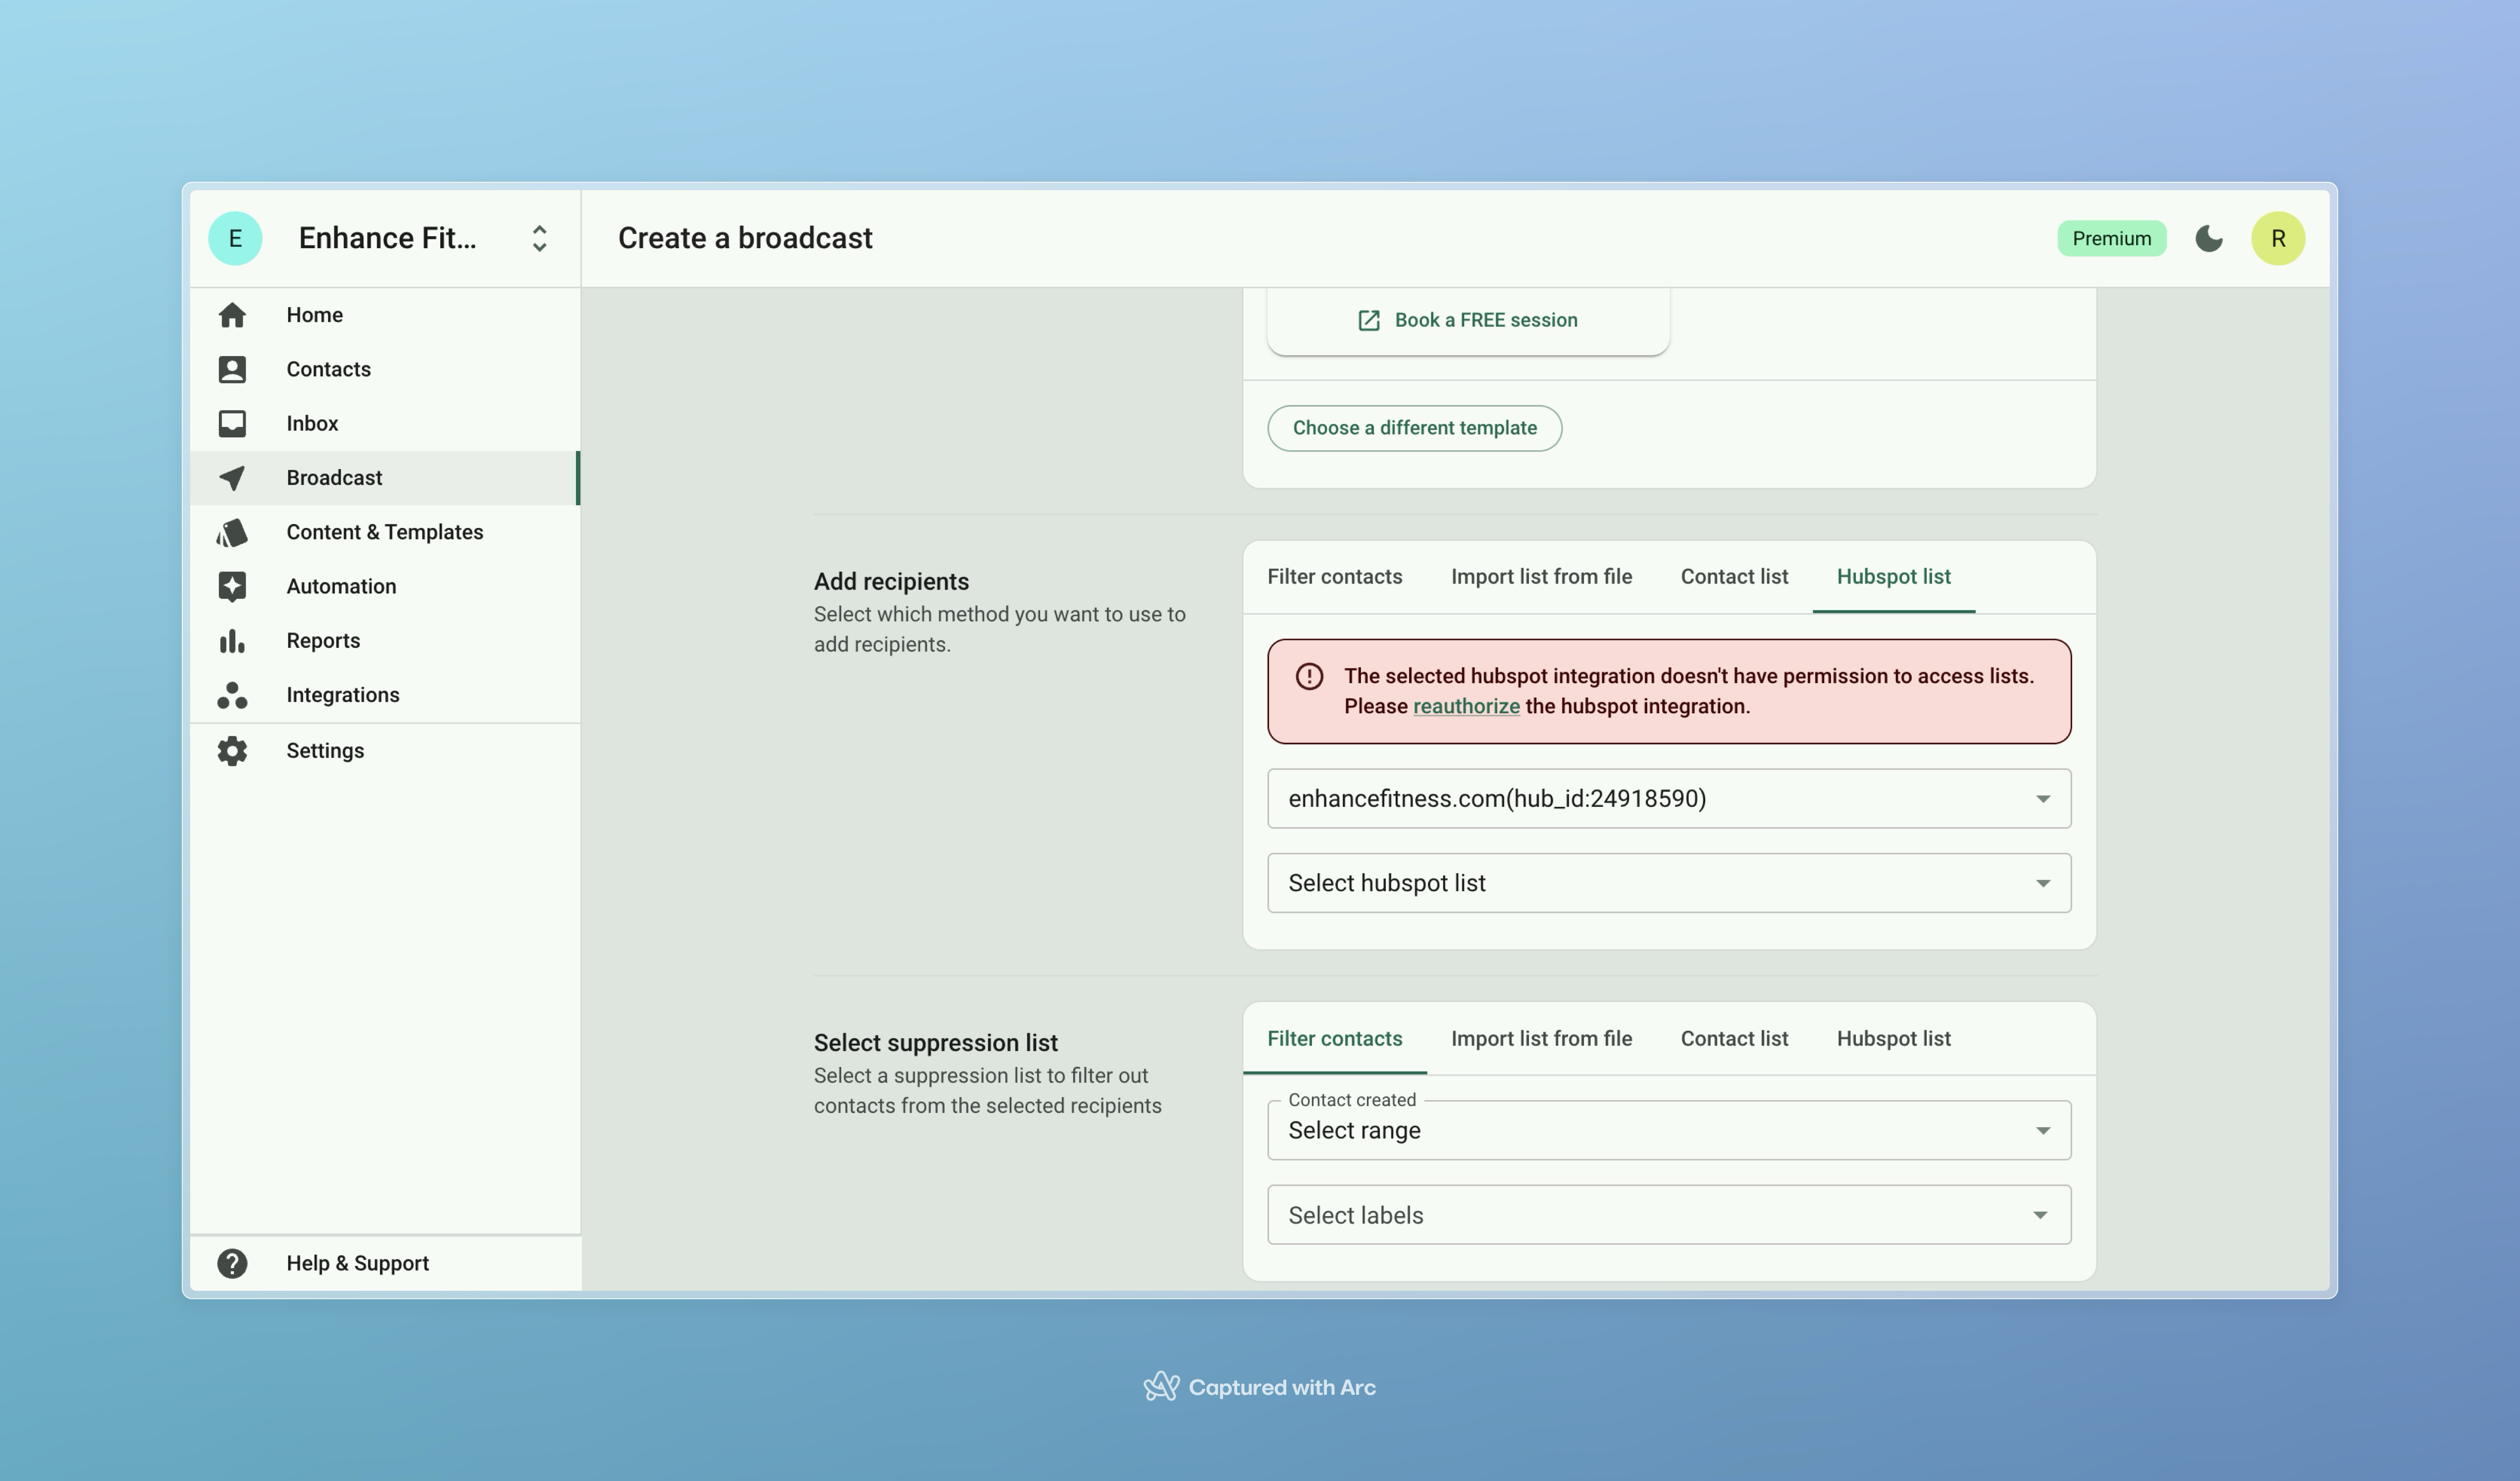Click the Select suppression list section title
The height and width of the screenshot is (1481, 2520).
pos(935,1043)
